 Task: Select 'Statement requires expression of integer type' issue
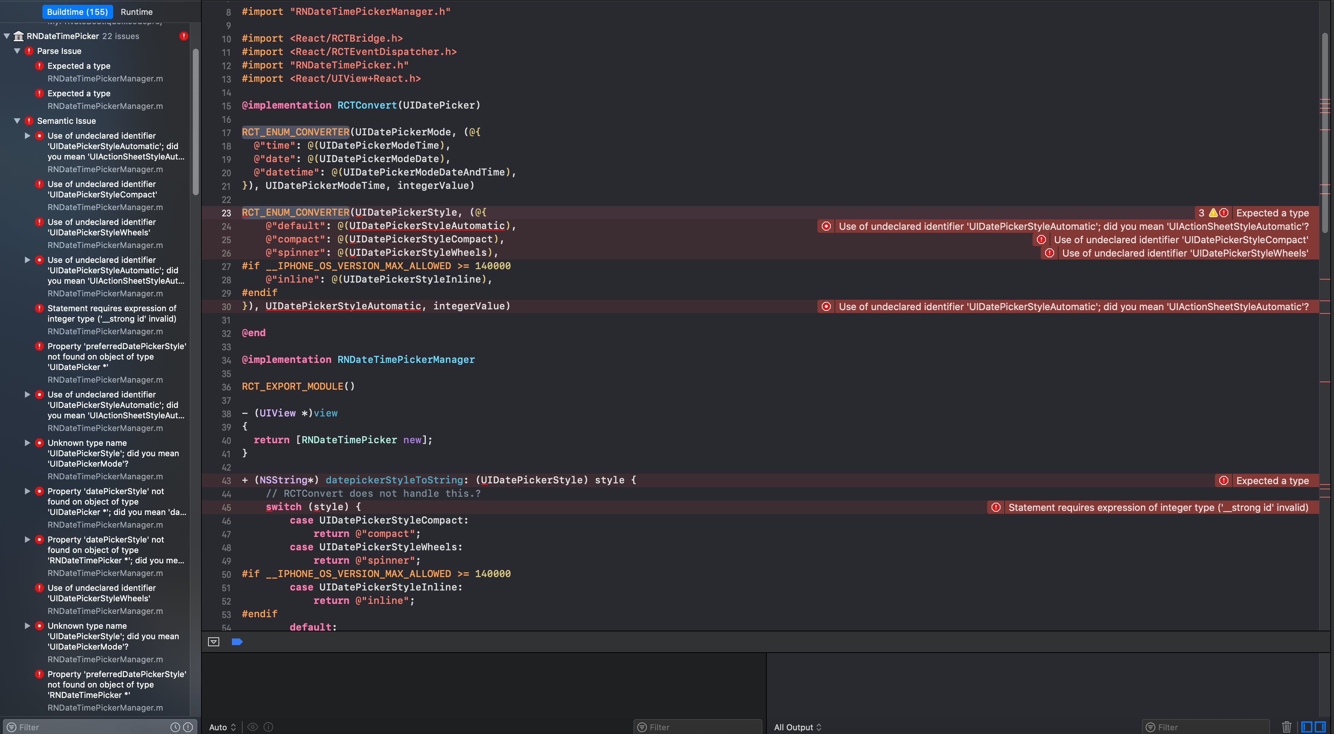point(112,313)
